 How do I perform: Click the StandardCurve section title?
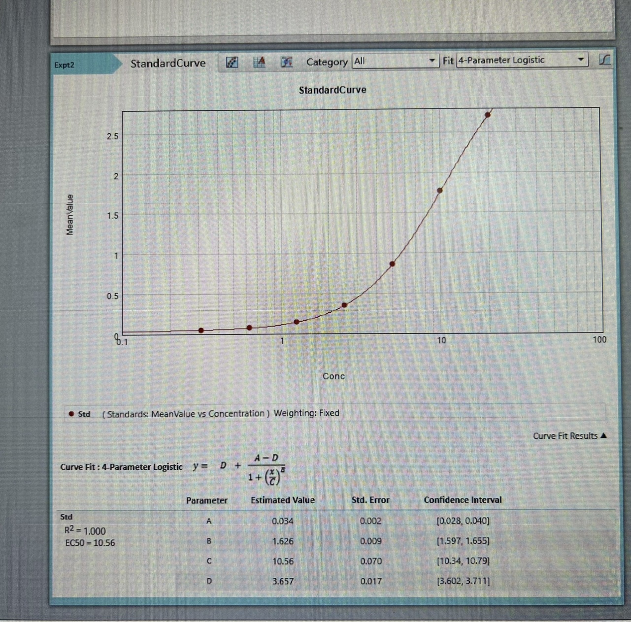tap(168, 63)
